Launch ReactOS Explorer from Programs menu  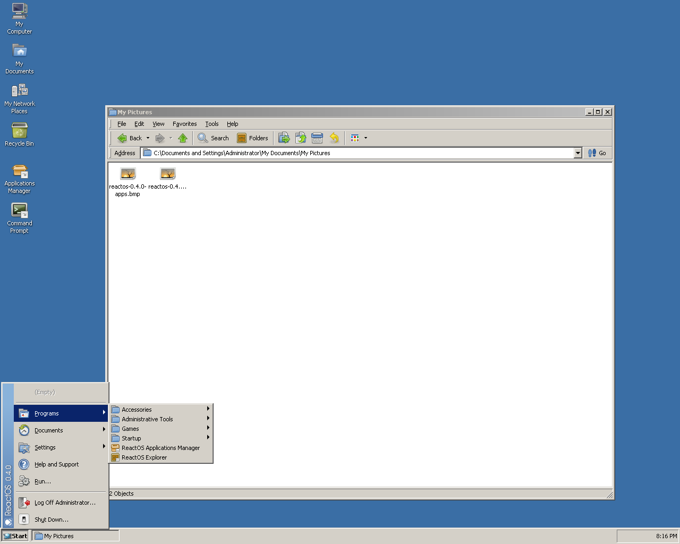point(161,457)
